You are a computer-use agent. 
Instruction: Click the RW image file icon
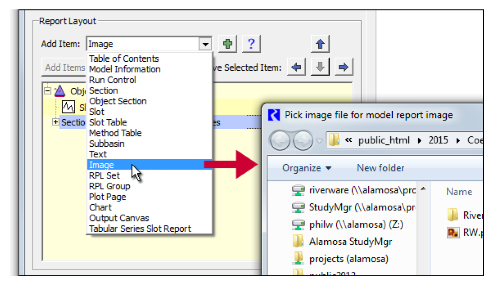(x=452, y=233)
